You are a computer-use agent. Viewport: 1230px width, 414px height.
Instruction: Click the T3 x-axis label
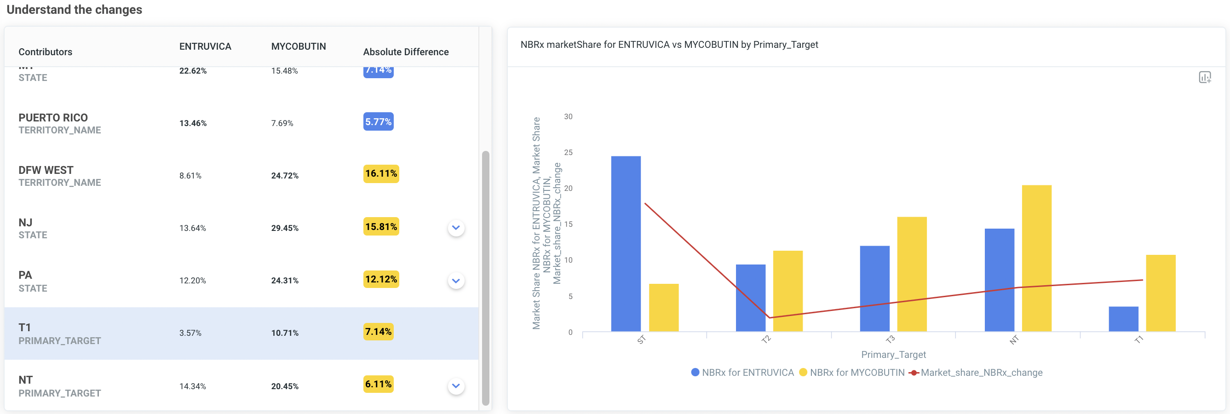tap(890, 339)
